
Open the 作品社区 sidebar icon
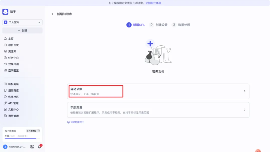tap(5, 97)
